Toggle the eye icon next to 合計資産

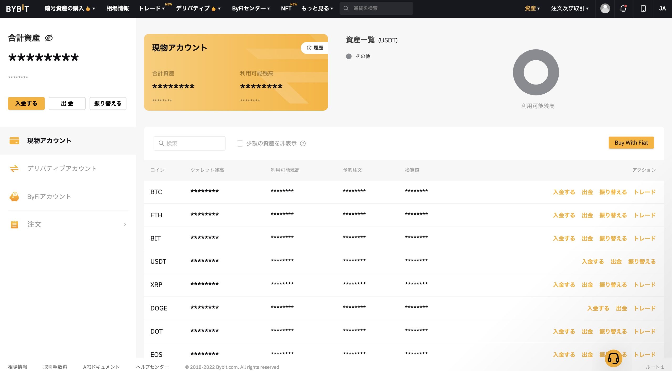pyautogui.click(x=49, y=38)
